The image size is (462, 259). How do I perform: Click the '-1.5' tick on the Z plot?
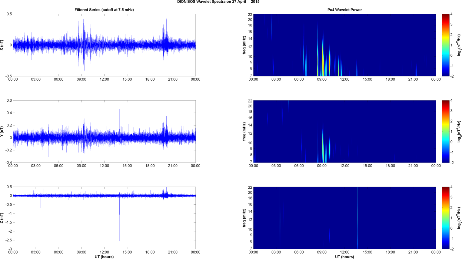click(x=8, y=222)
